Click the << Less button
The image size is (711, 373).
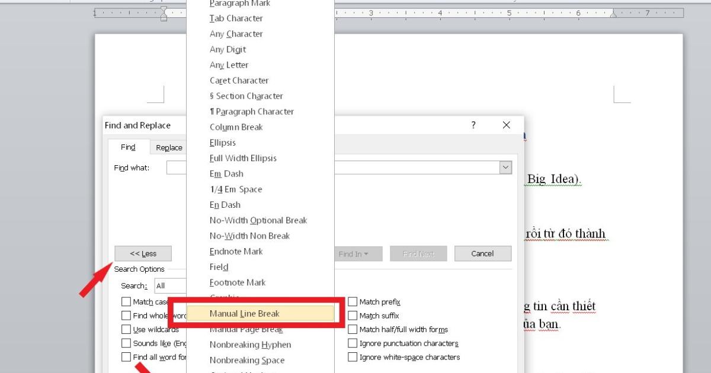click(143, 253)
